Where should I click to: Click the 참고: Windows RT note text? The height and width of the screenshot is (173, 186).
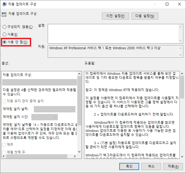[122, 90]
